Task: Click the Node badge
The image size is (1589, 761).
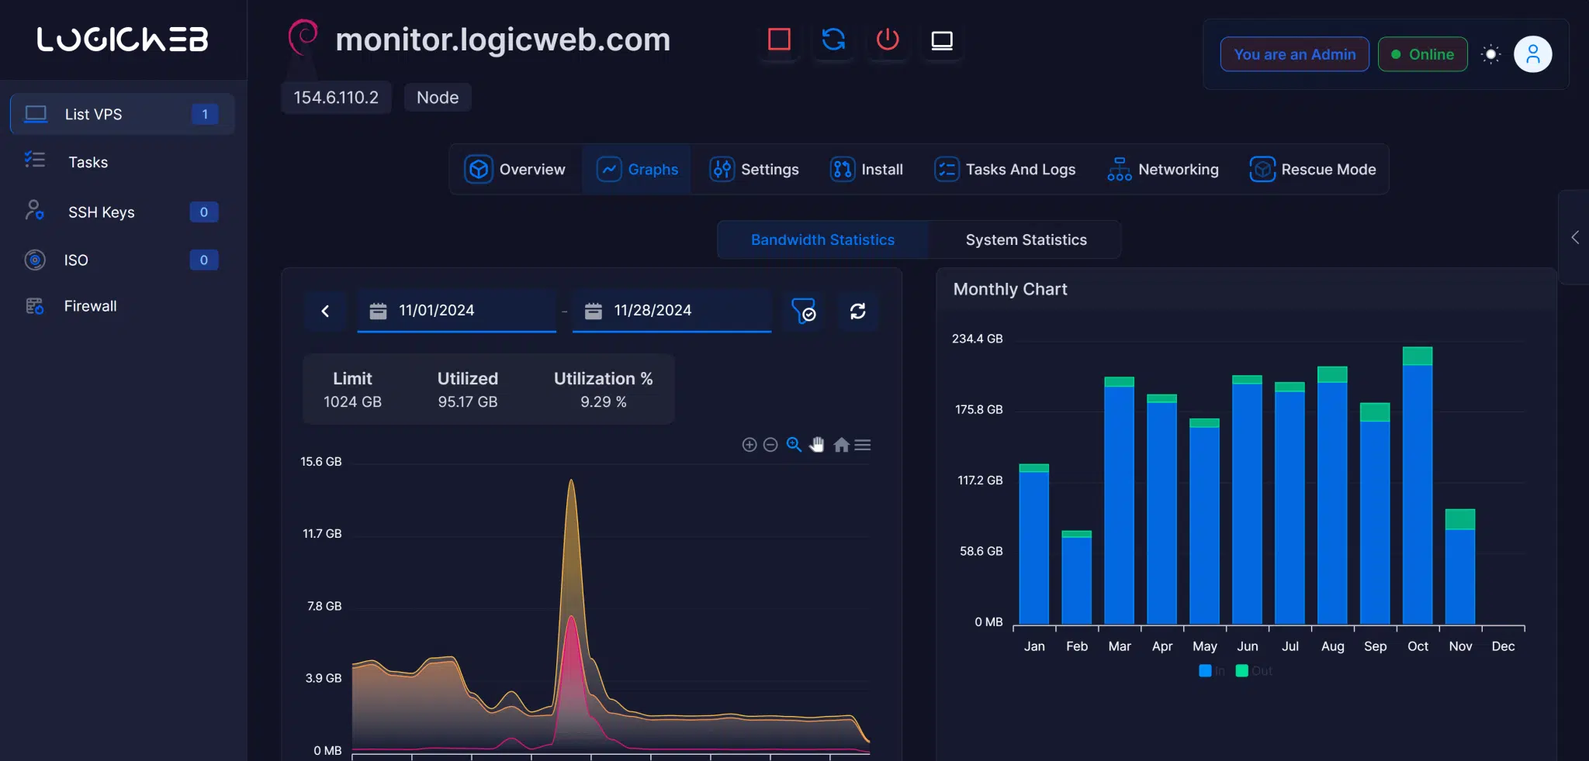Action: [x=438, y=98]
